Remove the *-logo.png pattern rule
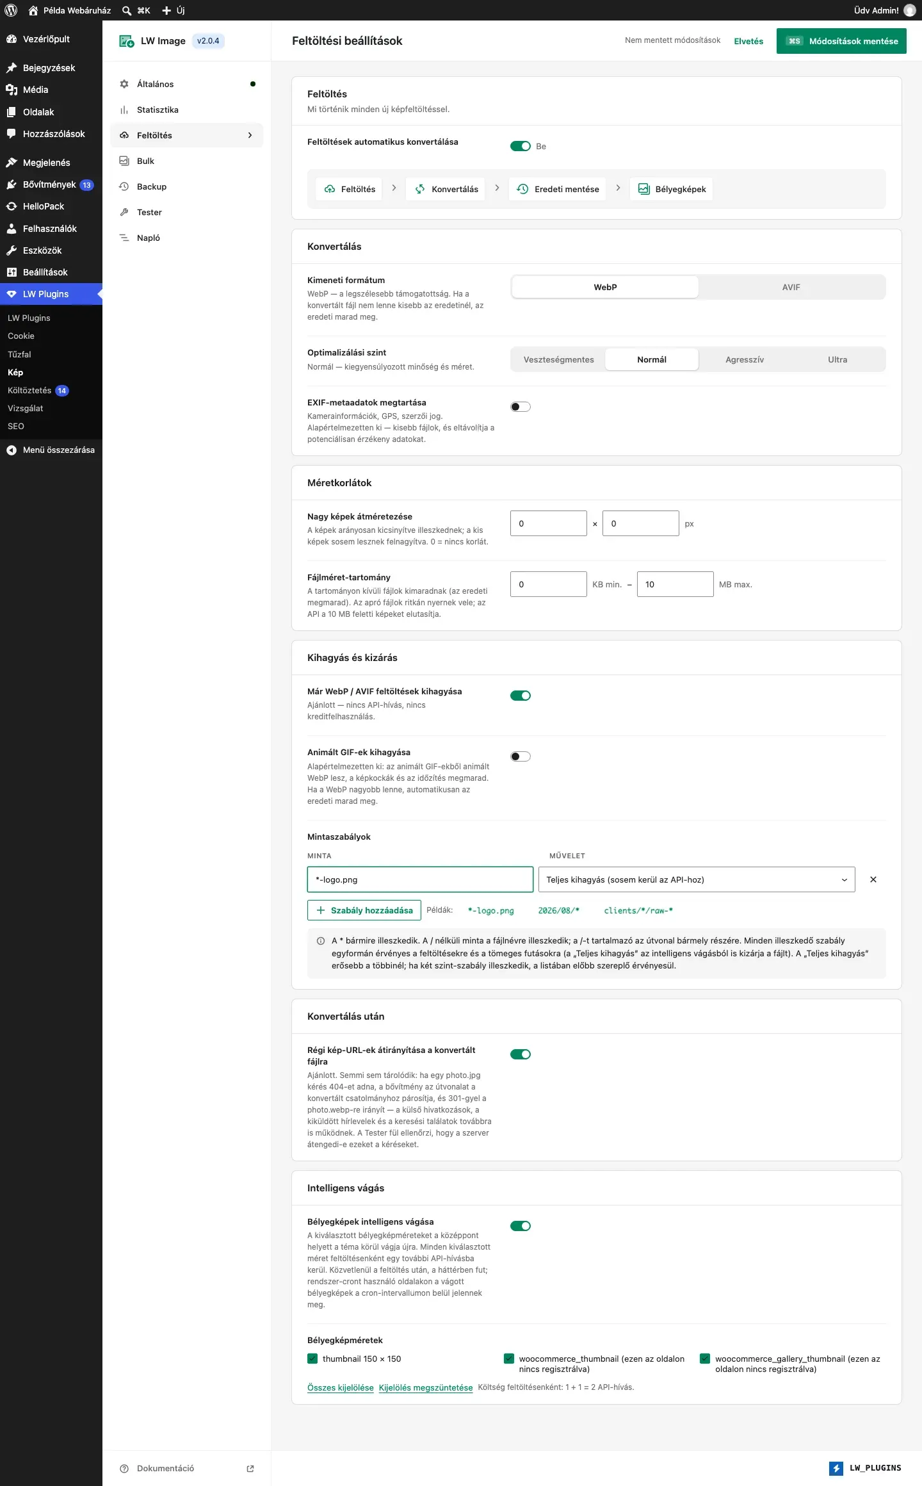Image resolution: width=922 pixels, height=1486 pixels. [x=873, y=879]
